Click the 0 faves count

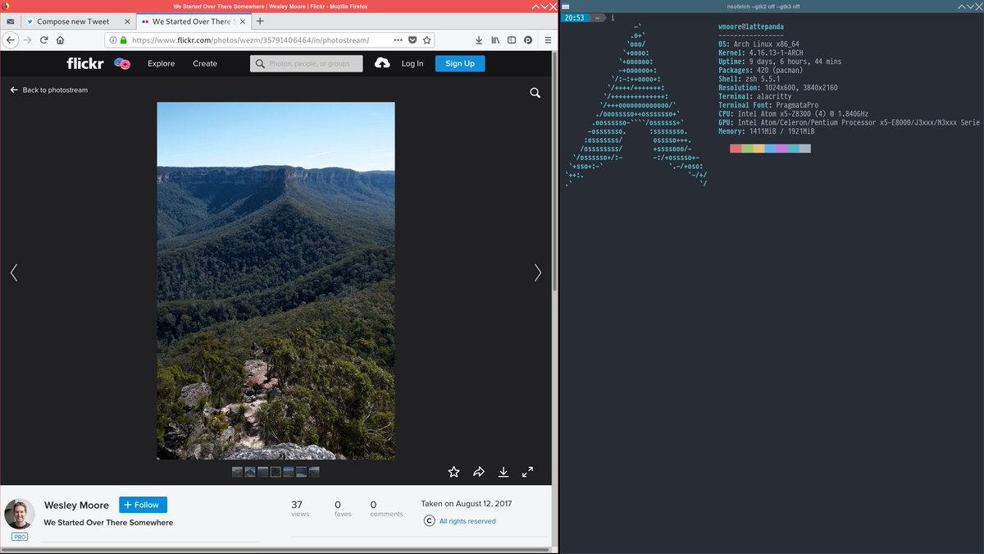pyautogui.click(x=343, y=508)
